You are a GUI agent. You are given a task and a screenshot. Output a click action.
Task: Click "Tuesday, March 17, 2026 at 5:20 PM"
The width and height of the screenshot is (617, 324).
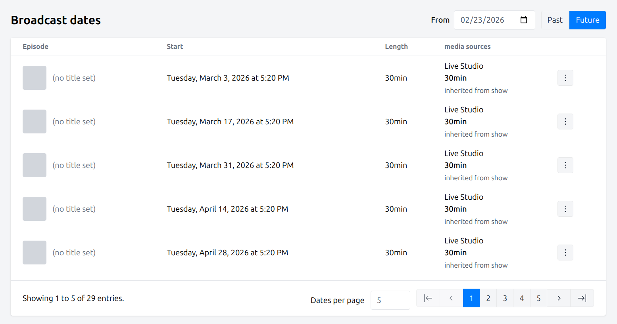coord(230,122)
